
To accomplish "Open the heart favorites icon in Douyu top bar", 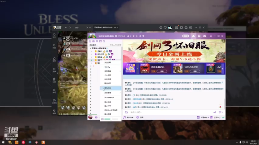I will 165,28.
